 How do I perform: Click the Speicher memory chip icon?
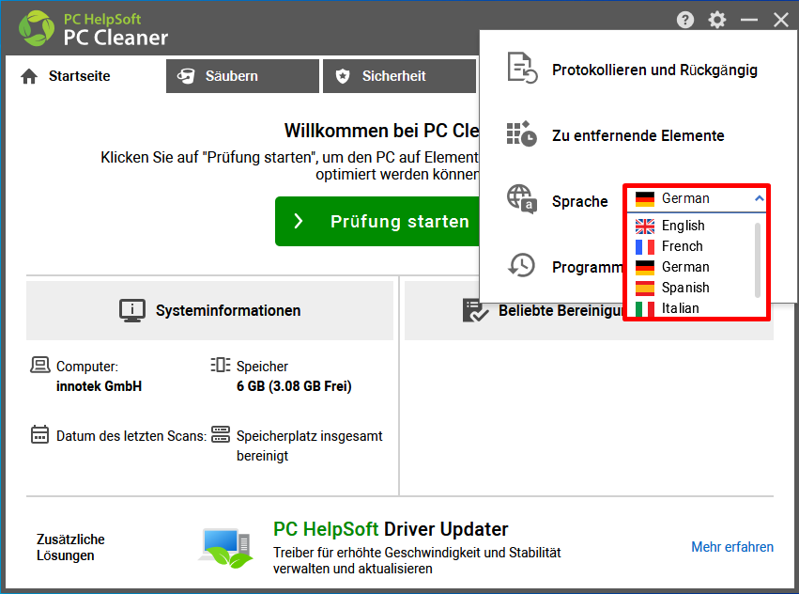220,365
